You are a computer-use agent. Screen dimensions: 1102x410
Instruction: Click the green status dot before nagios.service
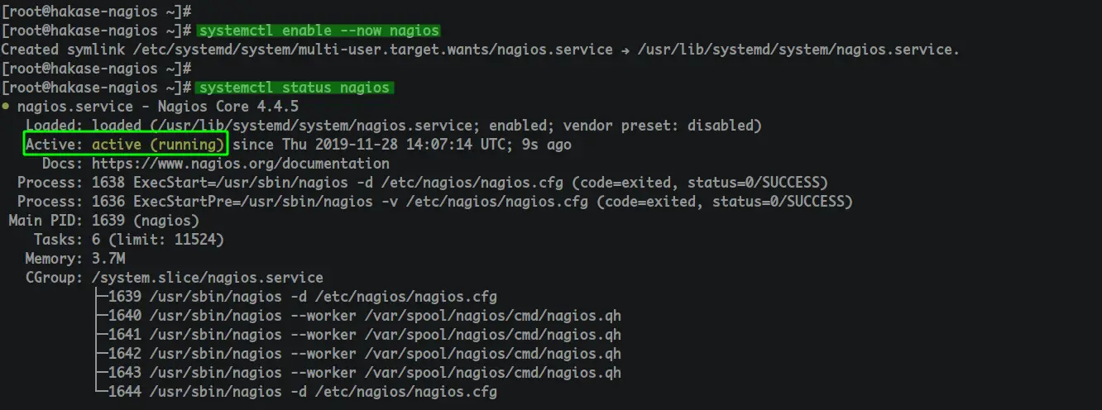pos(6,107)
